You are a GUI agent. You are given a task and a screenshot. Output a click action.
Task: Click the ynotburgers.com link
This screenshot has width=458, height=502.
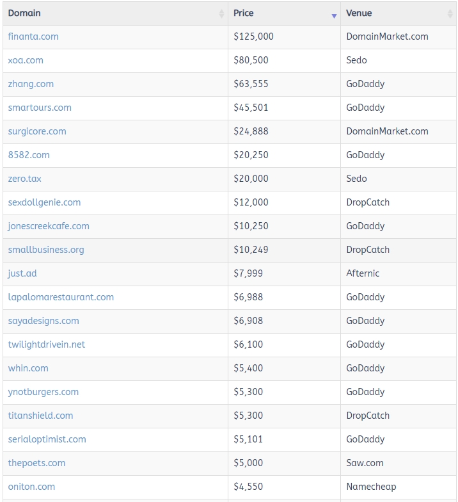click(43, 392)
